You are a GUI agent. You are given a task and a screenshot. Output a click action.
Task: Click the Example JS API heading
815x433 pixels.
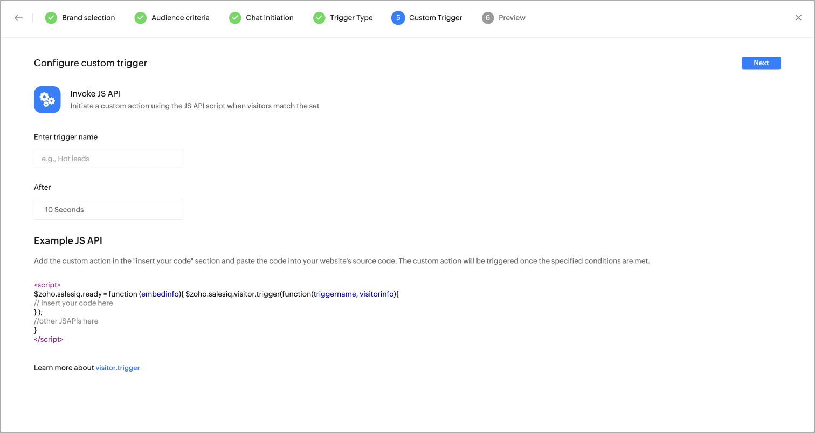[68, 240]
